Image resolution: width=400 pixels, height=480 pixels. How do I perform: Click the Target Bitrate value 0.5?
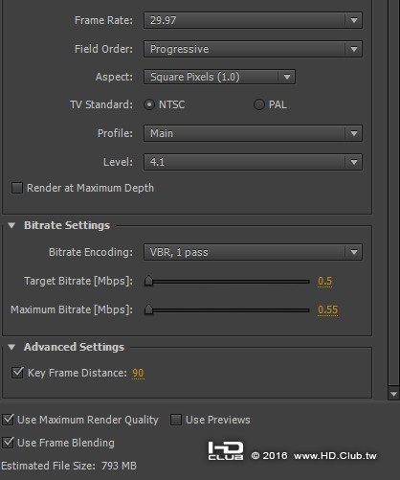[324, 281]
